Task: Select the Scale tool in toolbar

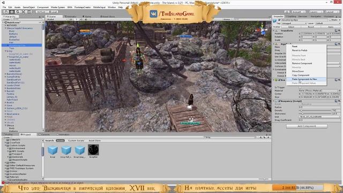Action: [x=23, y=12]
